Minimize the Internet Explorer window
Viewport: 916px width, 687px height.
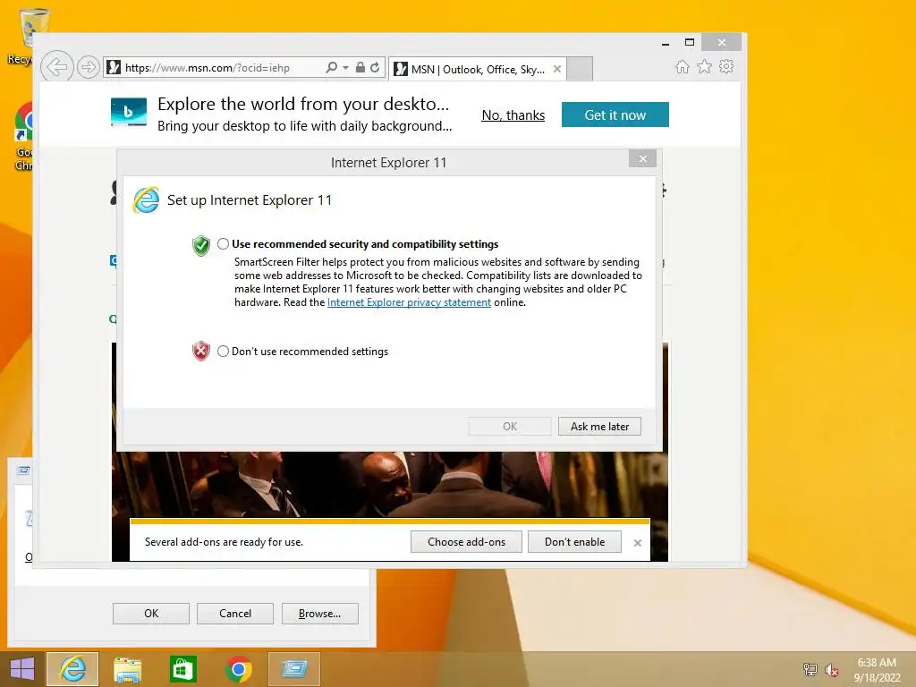click(x=666, y=43)
